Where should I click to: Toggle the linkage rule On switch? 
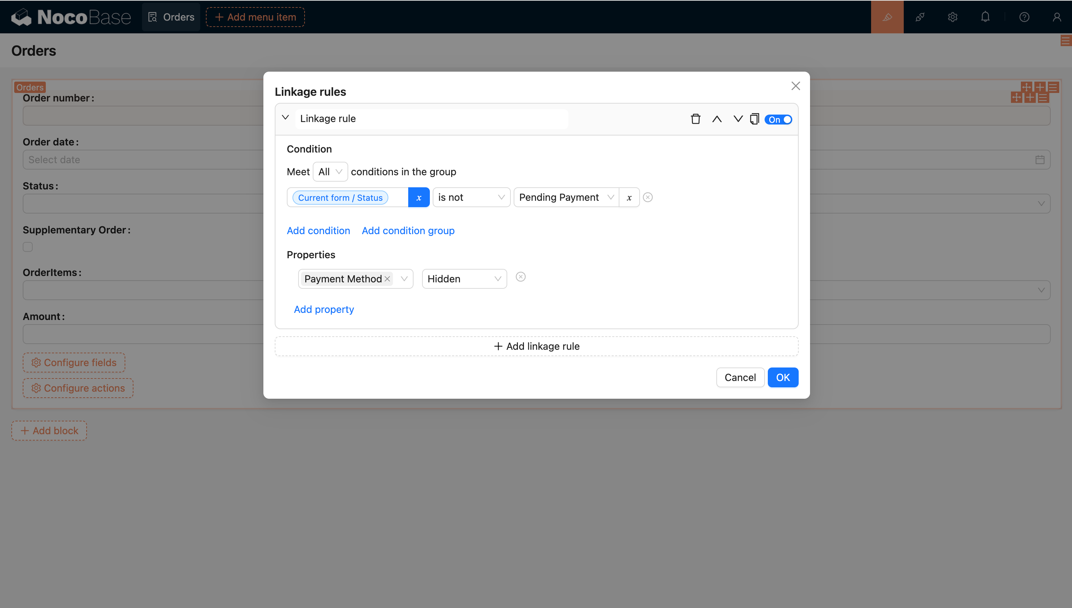pyautogui.click(x=778, y=120)
